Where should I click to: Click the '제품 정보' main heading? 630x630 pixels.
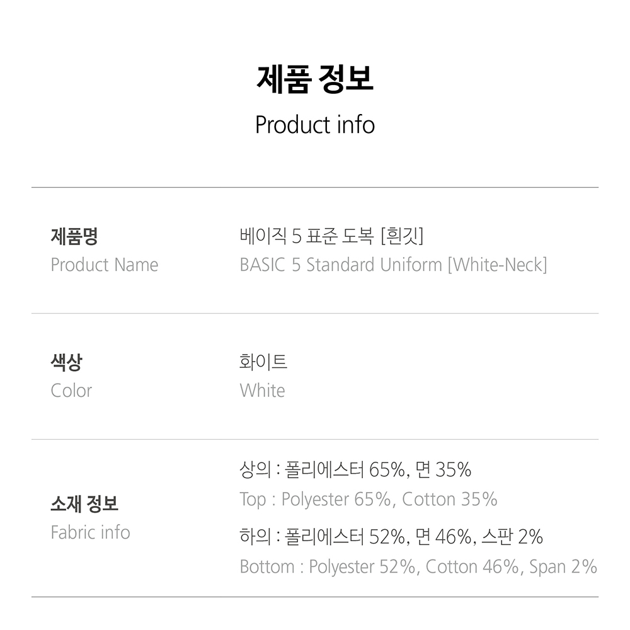315,79
